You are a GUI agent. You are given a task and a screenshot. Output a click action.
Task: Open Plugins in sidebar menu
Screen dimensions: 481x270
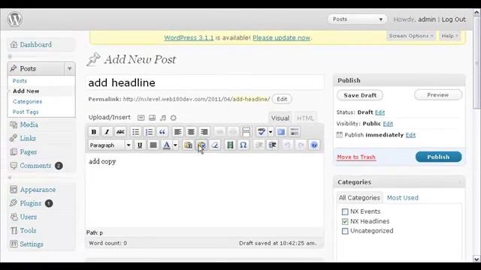click(30, 203)
